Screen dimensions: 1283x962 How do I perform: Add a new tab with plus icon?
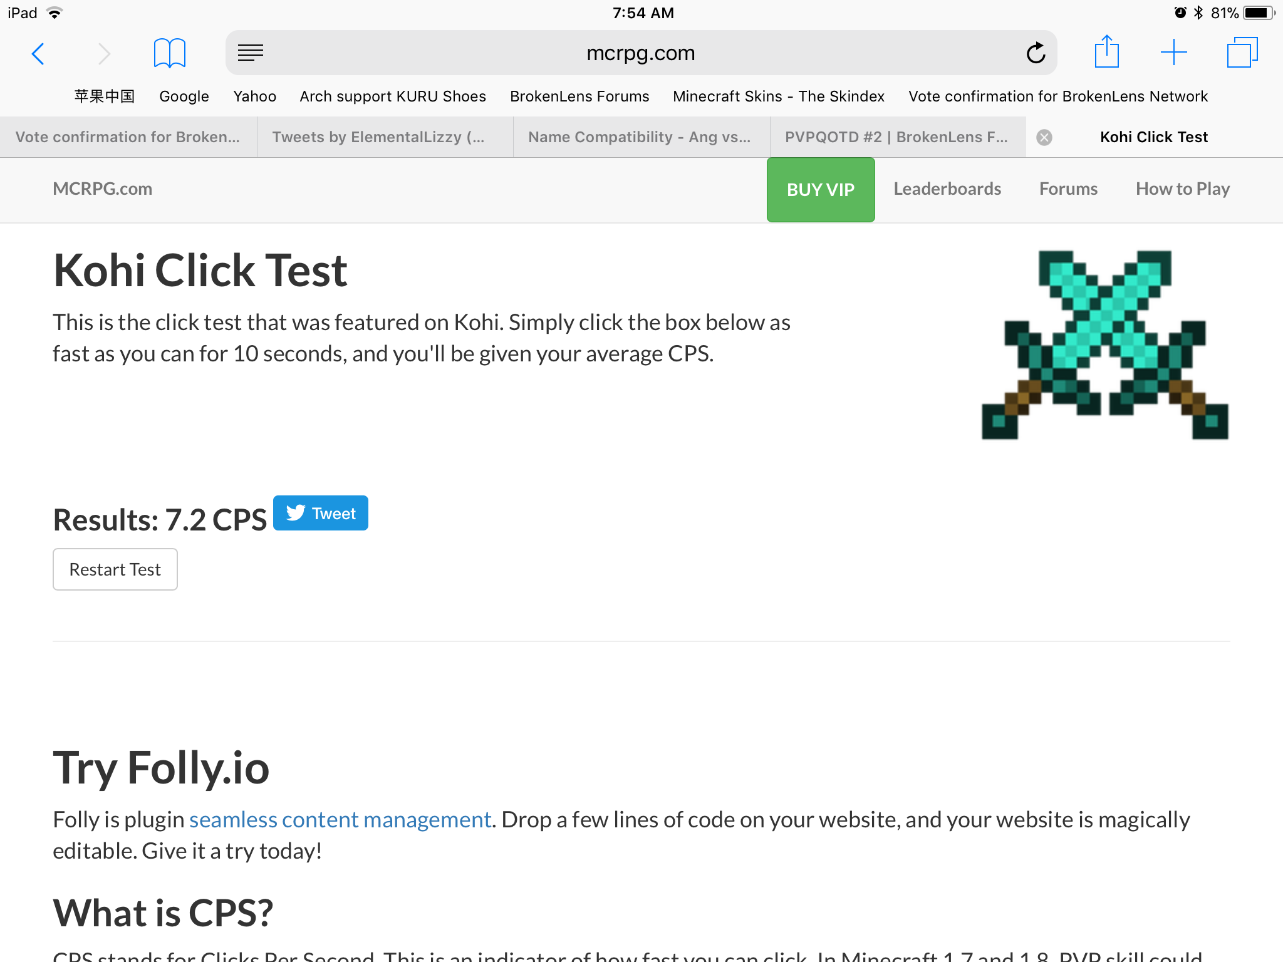click(x=1173, y=53)
